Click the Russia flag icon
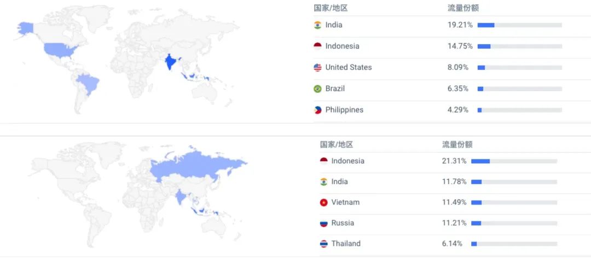591x278 pixels. pos(323,223)
